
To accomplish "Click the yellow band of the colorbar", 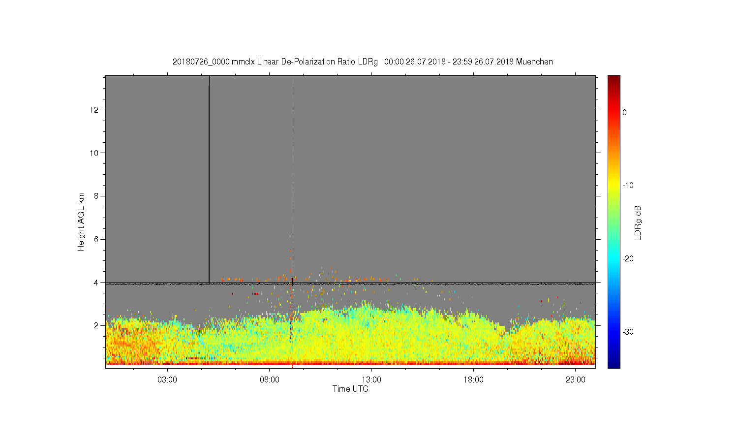I will (x=614, y=185).
